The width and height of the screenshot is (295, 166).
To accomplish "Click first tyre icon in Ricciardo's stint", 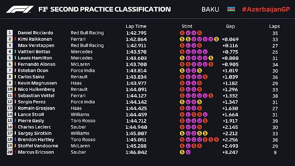I will point(183,33).
